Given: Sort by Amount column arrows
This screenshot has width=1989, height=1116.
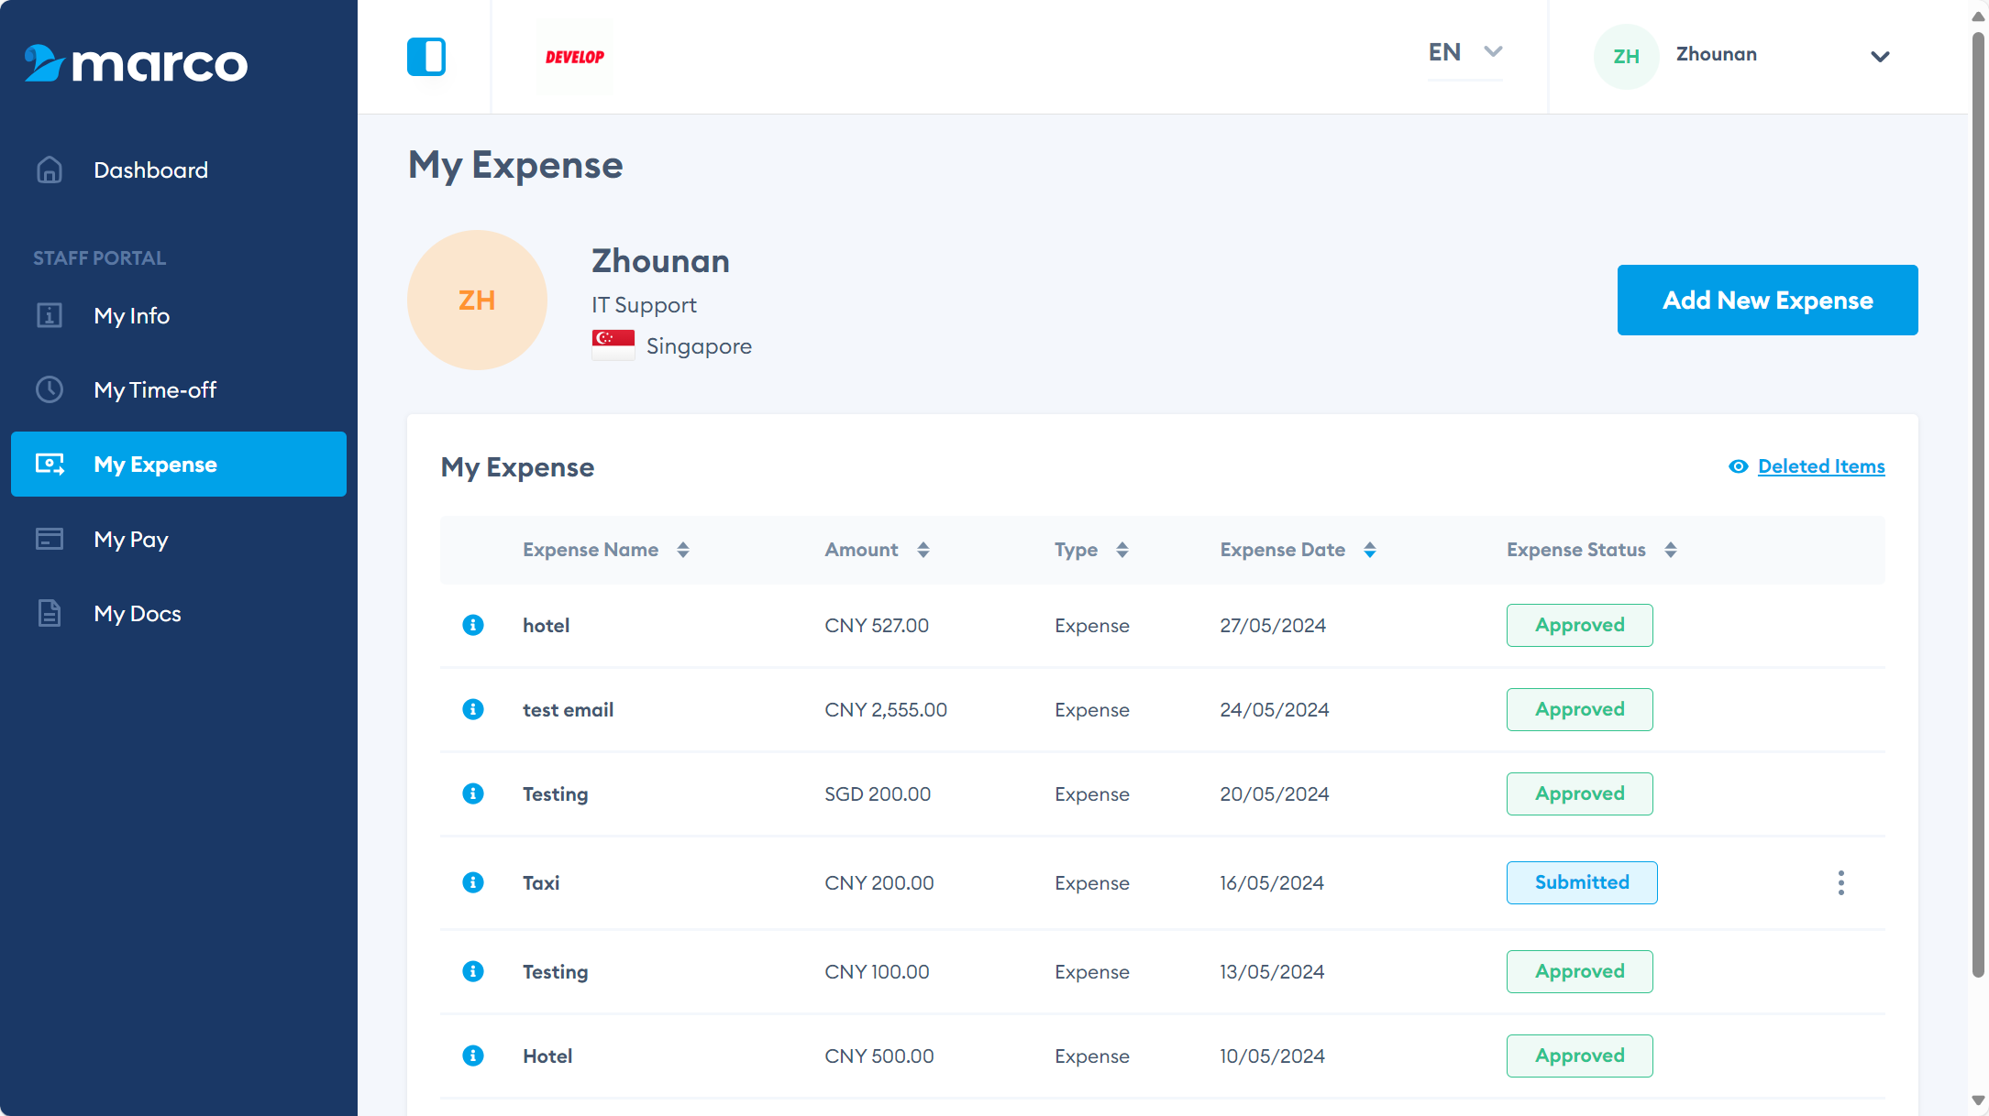Looking at the screenshot, I should [x=923, y=550].
